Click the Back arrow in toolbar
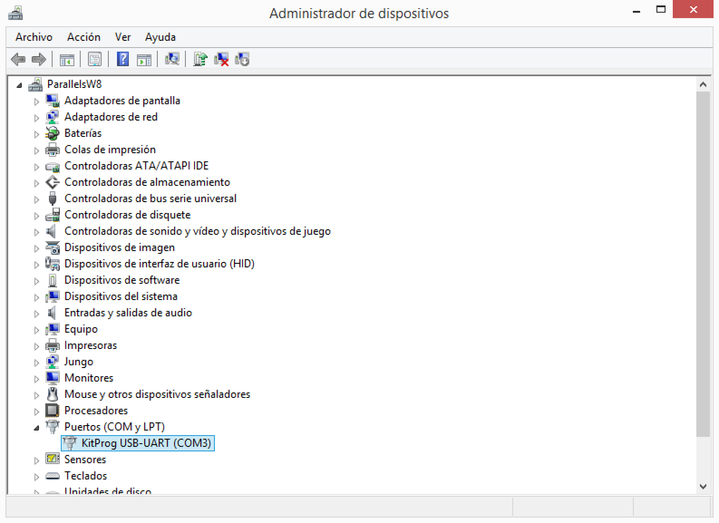Viewport: 719px width, 523px height. [18, 59]
